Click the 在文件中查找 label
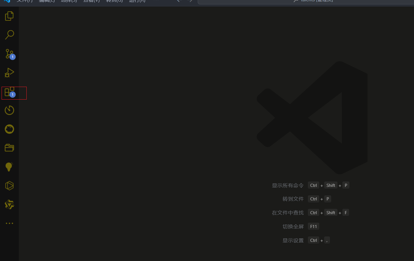Screen dimensions: 414x261 coord(288,213)
